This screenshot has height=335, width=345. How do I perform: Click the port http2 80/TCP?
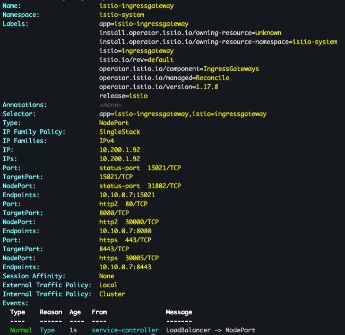124,204
